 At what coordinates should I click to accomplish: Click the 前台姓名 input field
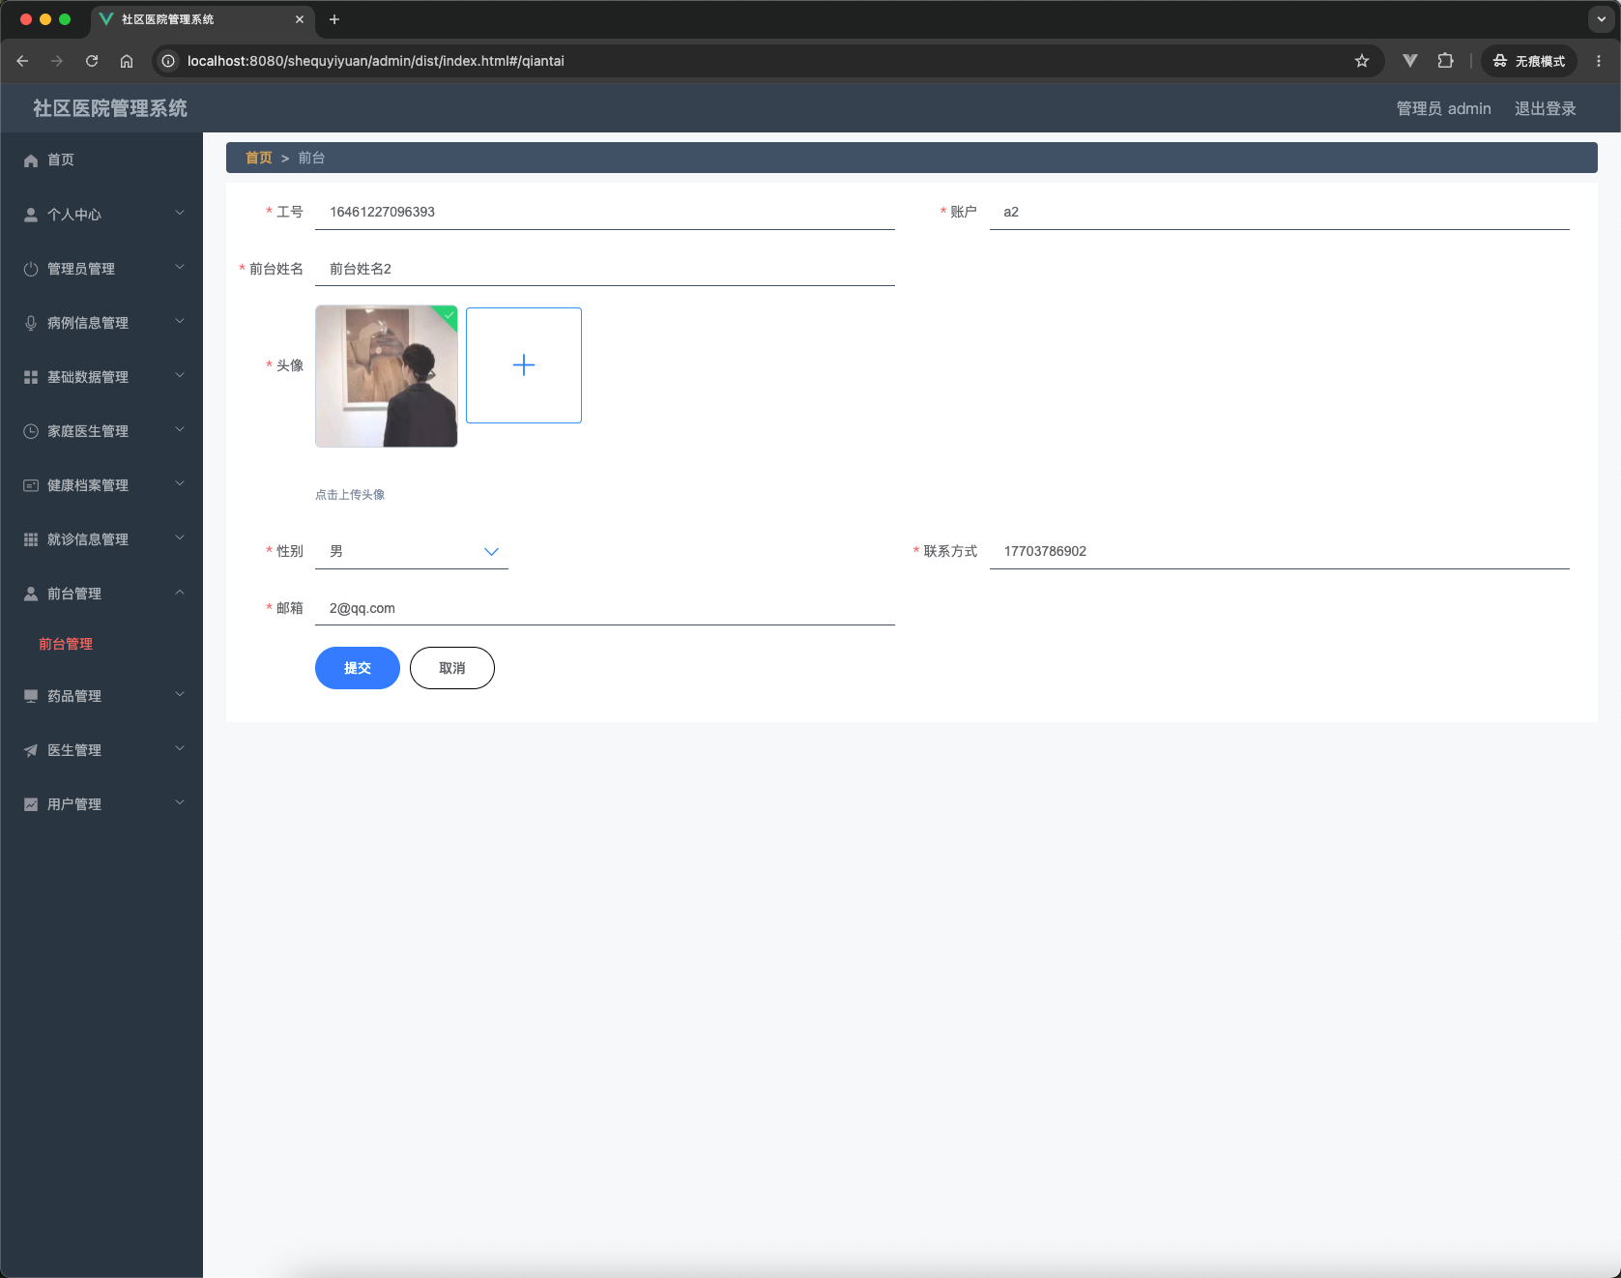pos(605,269)
